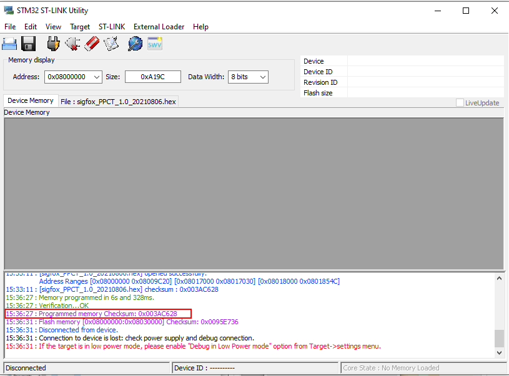
Task: Click the Revision ID info row
Action: (x=402, y=82)
